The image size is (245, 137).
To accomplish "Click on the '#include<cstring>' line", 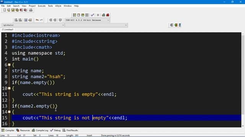I will click(x=35, y=41).
